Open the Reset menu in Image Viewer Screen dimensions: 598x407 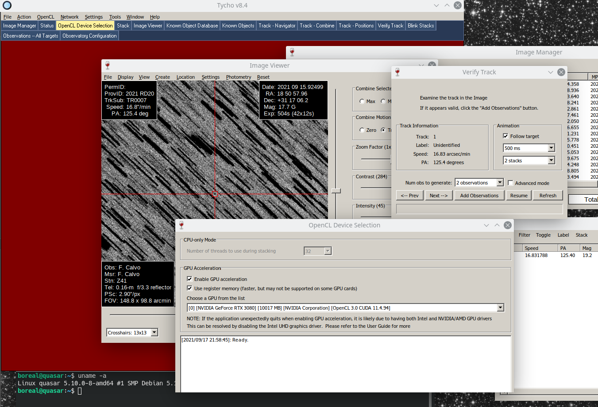263,77
